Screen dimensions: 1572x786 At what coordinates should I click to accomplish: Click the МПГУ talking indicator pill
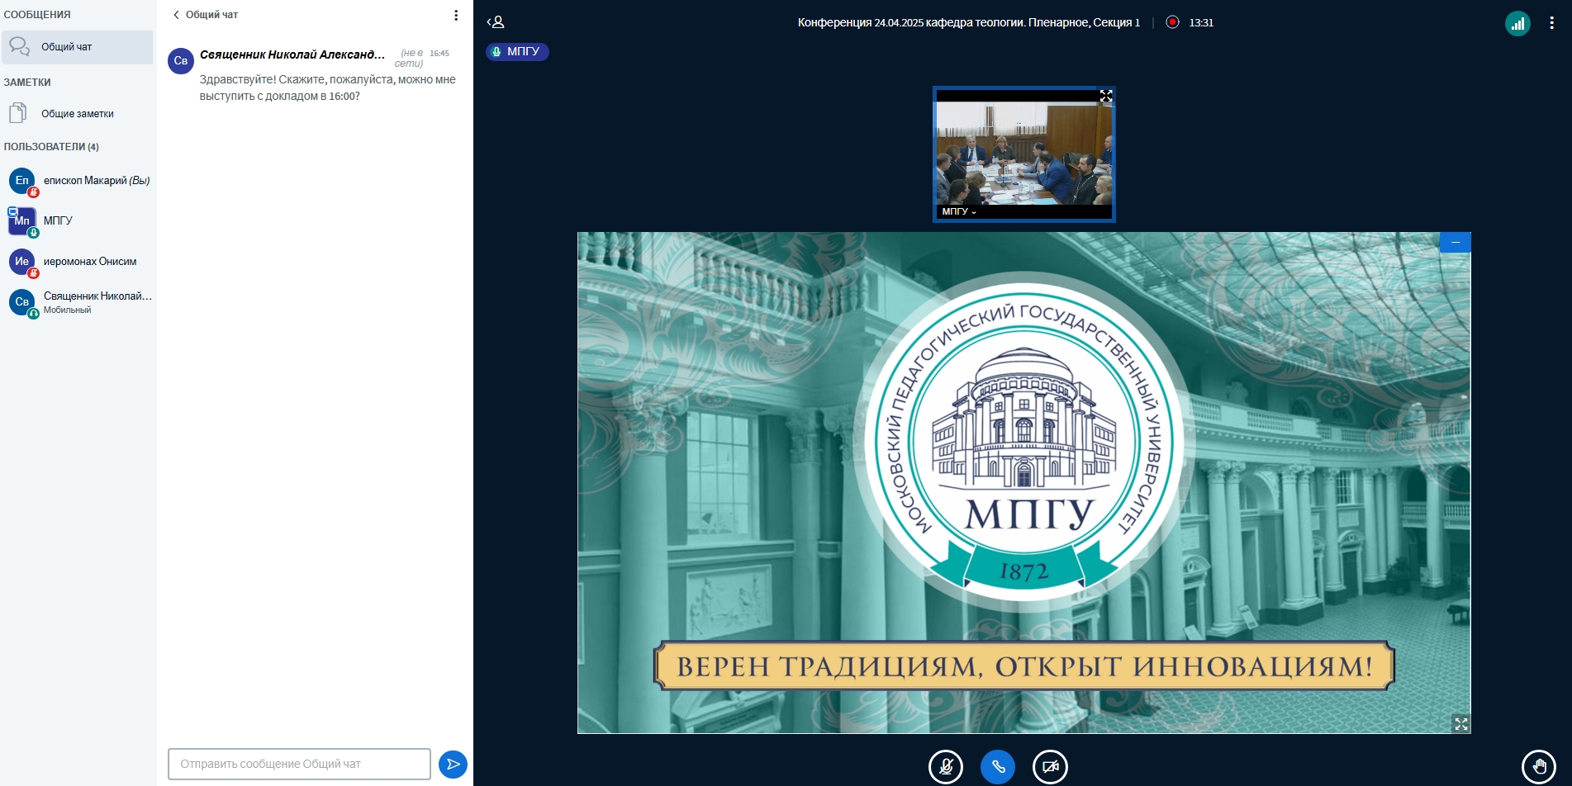tap(517, 51)
